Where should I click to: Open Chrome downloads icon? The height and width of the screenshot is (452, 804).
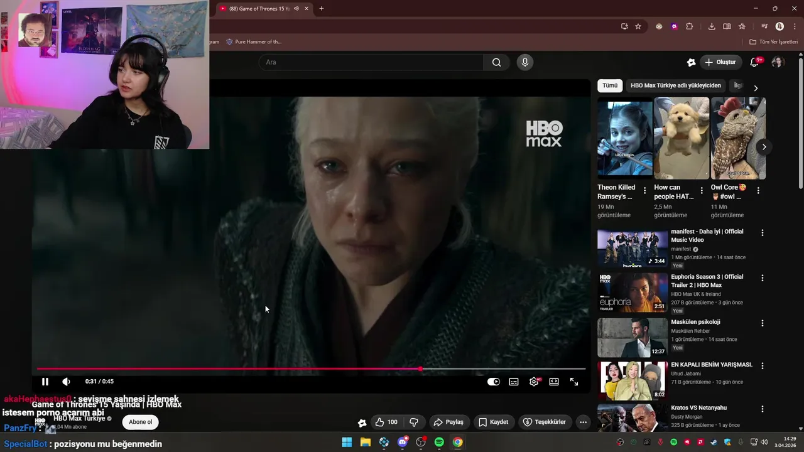coord(712,26)
